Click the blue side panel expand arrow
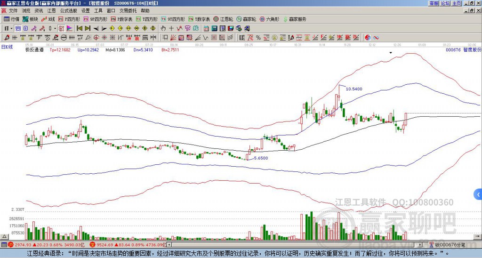Screen dimensions: 482x258 coord(478,194)
